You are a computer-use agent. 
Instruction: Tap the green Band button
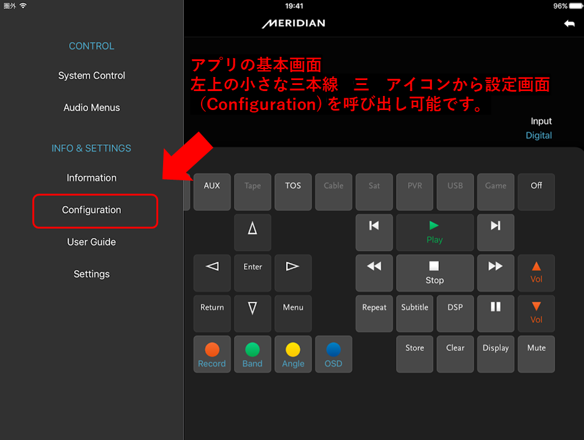tap(252, 354)
